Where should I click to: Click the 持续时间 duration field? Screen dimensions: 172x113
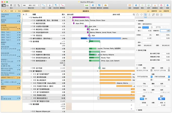165,31
